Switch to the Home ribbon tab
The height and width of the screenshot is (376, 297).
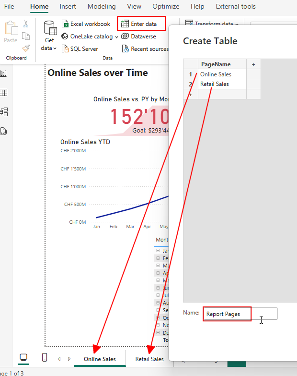(x=39, y=6)
